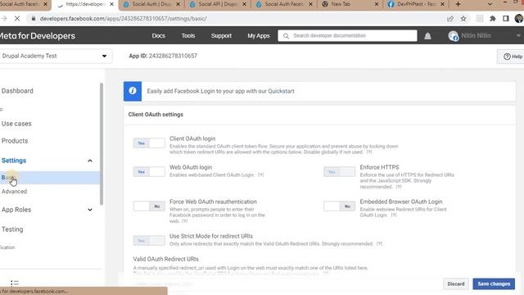Bookmark this page with star icon

click(463, 19)
